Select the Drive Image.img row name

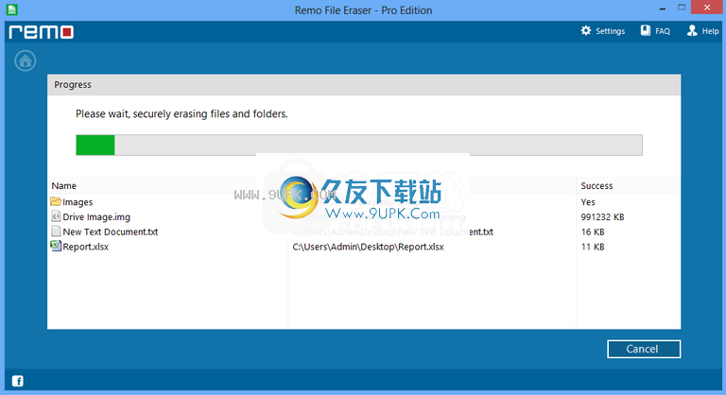pyautogui.click(x=96, y=216)
